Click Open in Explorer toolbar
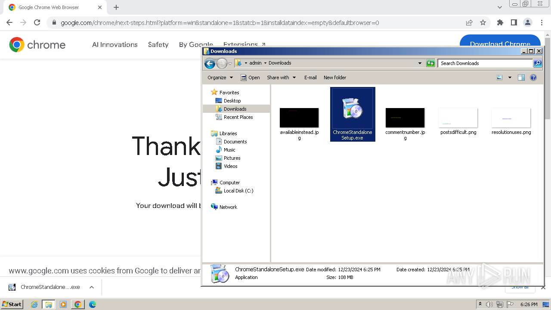The height and width of the screenshot is (310, 551). [250, 77]
